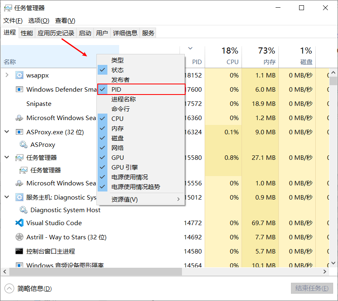Enable the 发布者 column option

click(141, 80)
